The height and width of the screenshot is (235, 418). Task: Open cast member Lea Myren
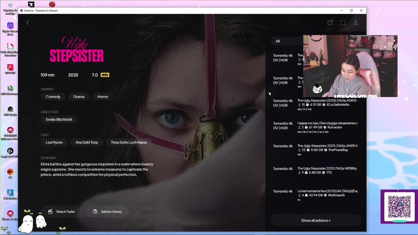click(x=54, y=142)
